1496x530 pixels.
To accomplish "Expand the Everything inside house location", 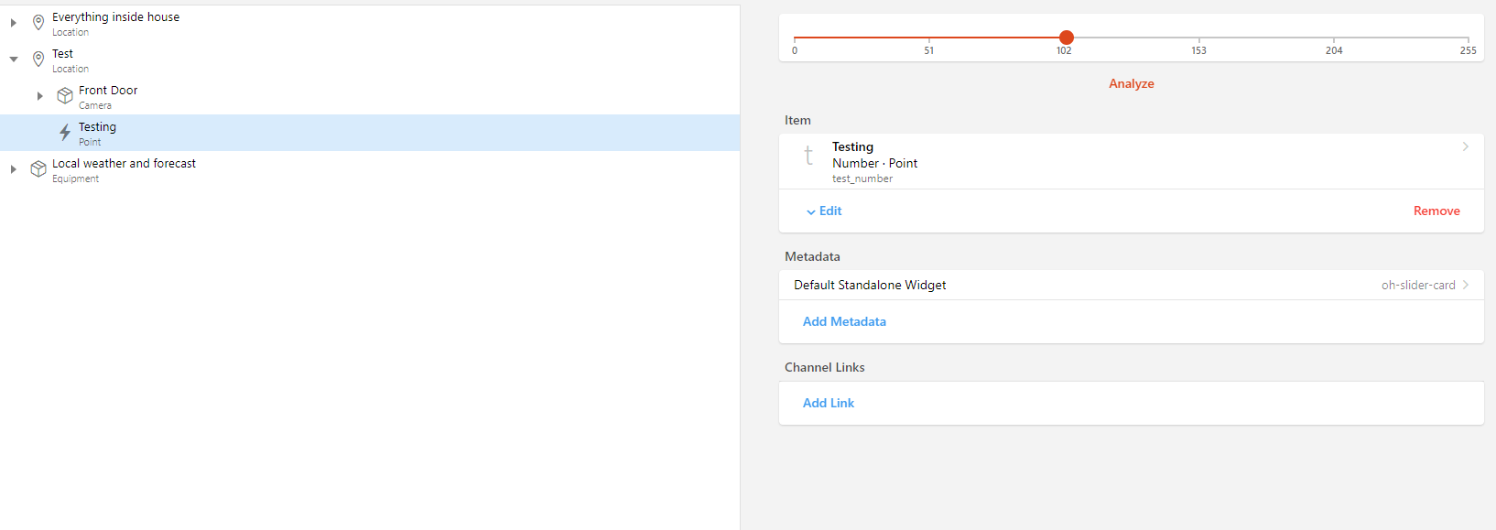I will (14, 23).
